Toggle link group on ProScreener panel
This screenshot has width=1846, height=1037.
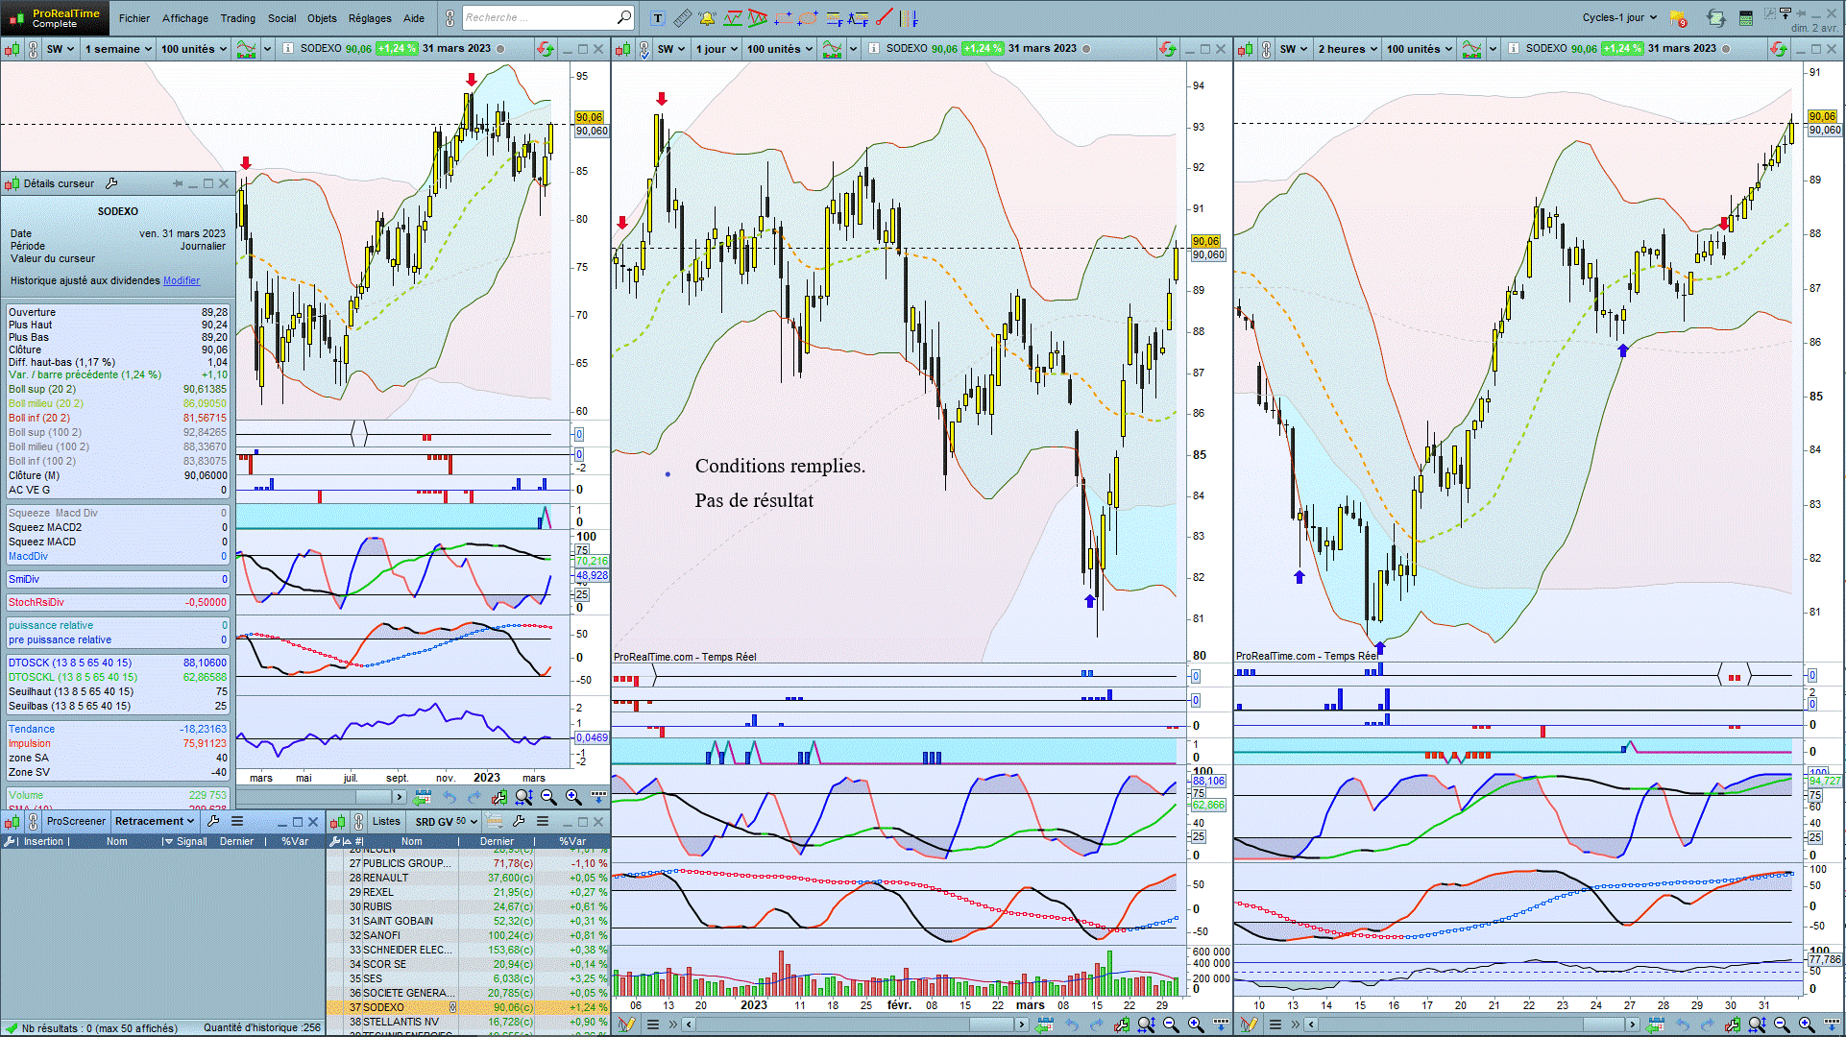point(33,821)
